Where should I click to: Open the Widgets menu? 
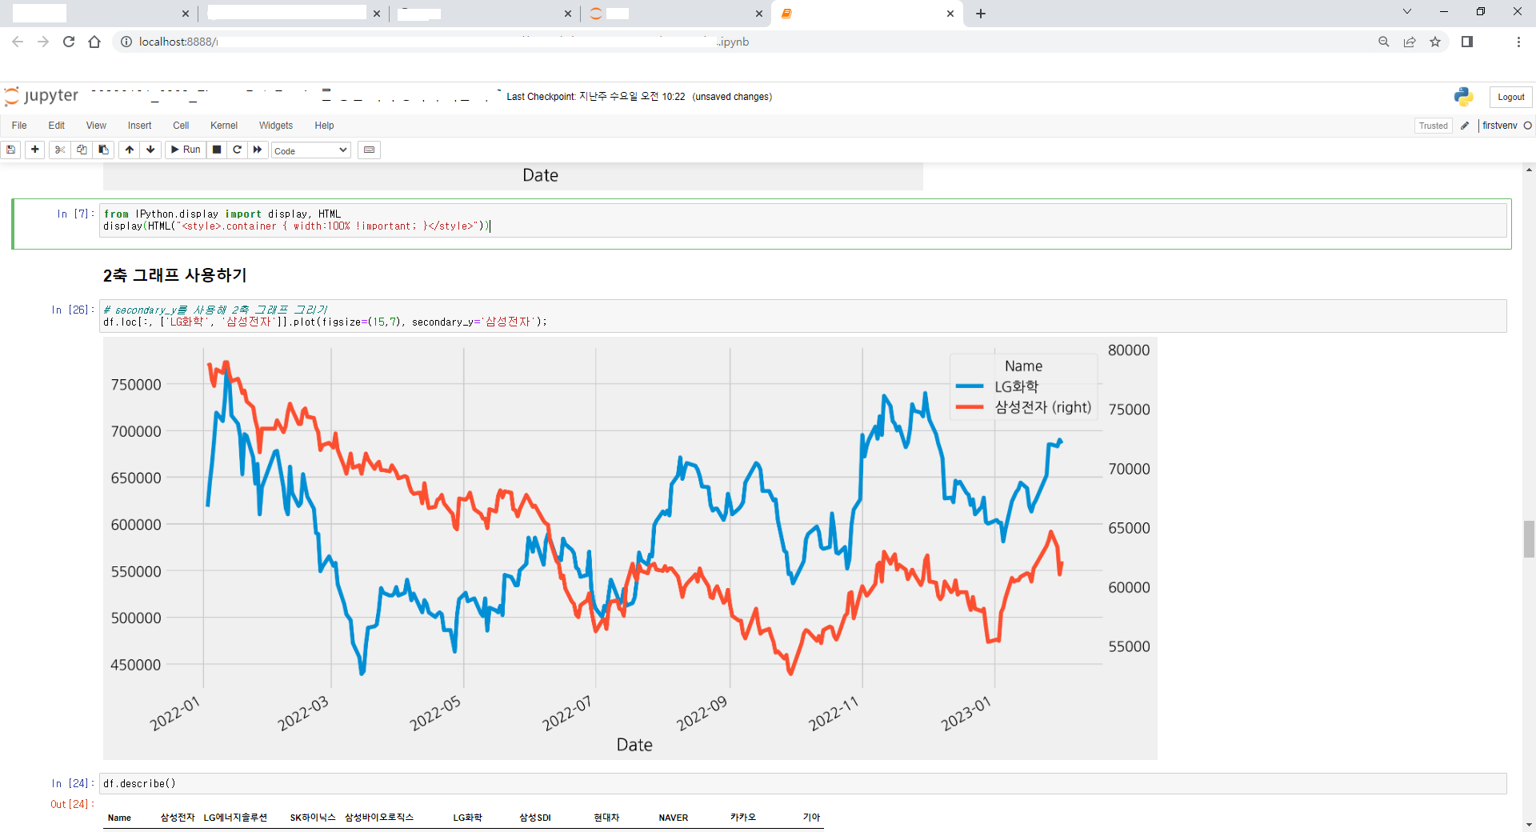click(276, 126)
